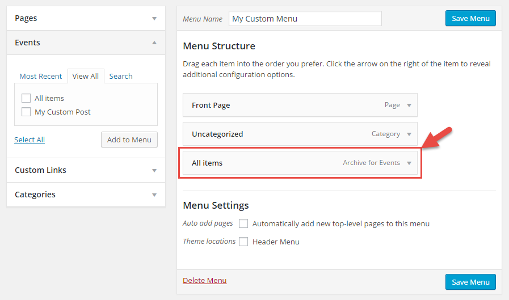
Task: Click the top Save Menu button
Action: (470, 19)
